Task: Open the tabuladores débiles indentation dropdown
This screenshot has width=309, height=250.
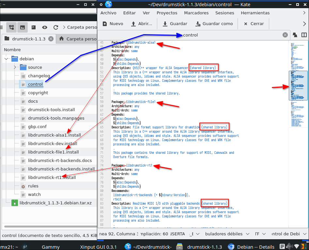Action: pyautogui.click(x=227, y=234)
